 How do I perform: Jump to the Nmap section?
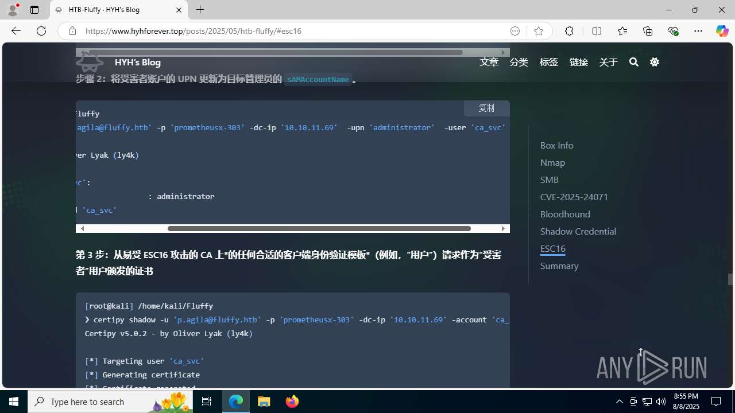[552, 162]
